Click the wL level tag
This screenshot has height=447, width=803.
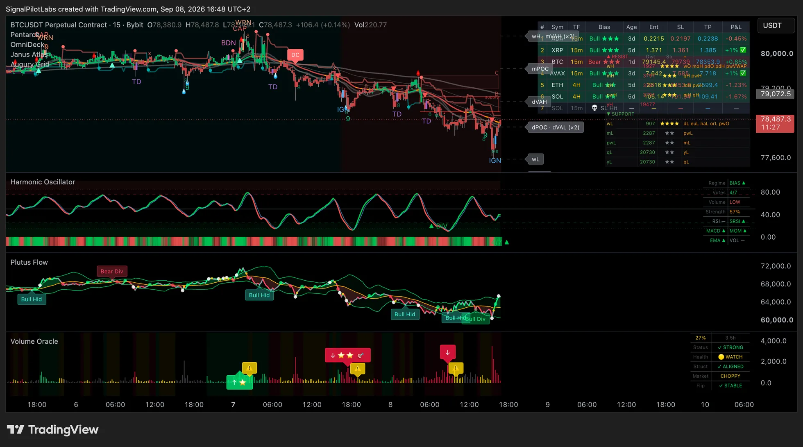(535, 159)
